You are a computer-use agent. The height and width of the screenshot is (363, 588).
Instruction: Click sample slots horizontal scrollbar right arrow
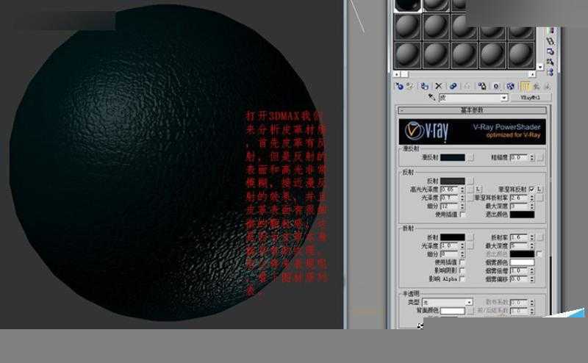click(531, 74)
